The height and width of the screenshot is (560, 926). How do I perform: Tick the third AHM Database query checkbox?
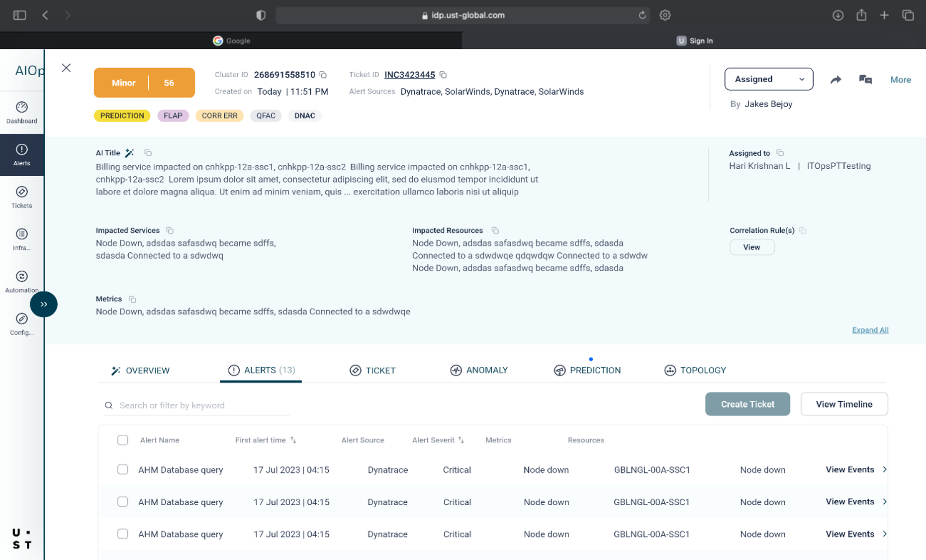(123, 534)
